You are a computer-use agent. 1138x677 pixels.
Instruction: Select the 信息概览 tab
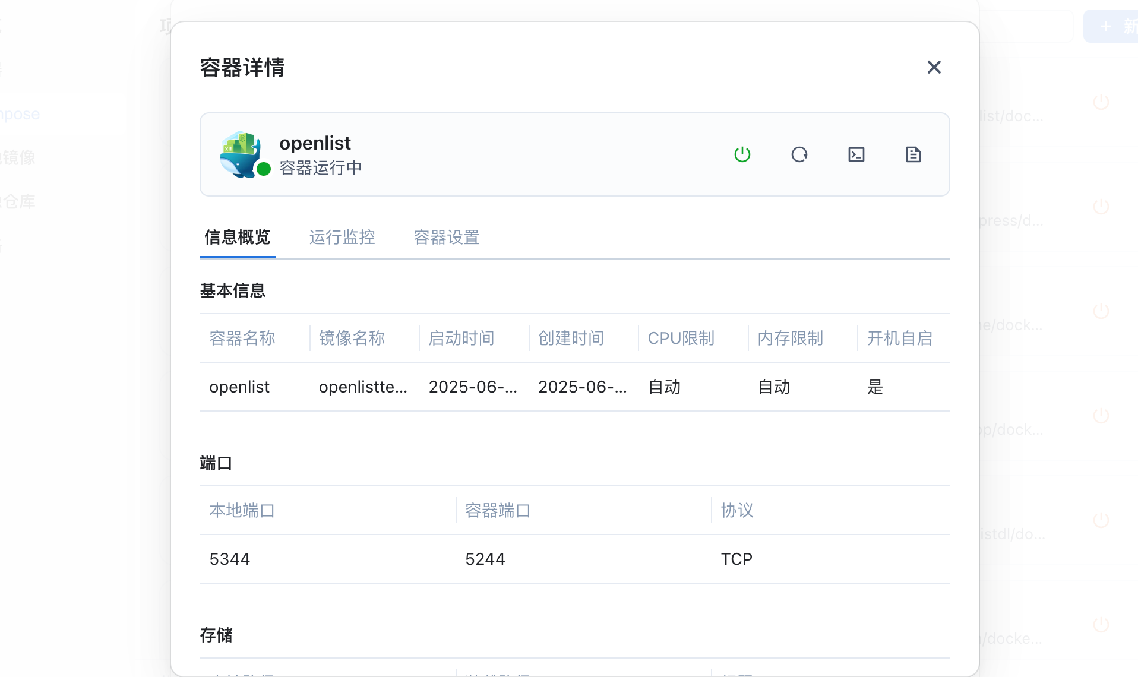[x=237, y=238]
